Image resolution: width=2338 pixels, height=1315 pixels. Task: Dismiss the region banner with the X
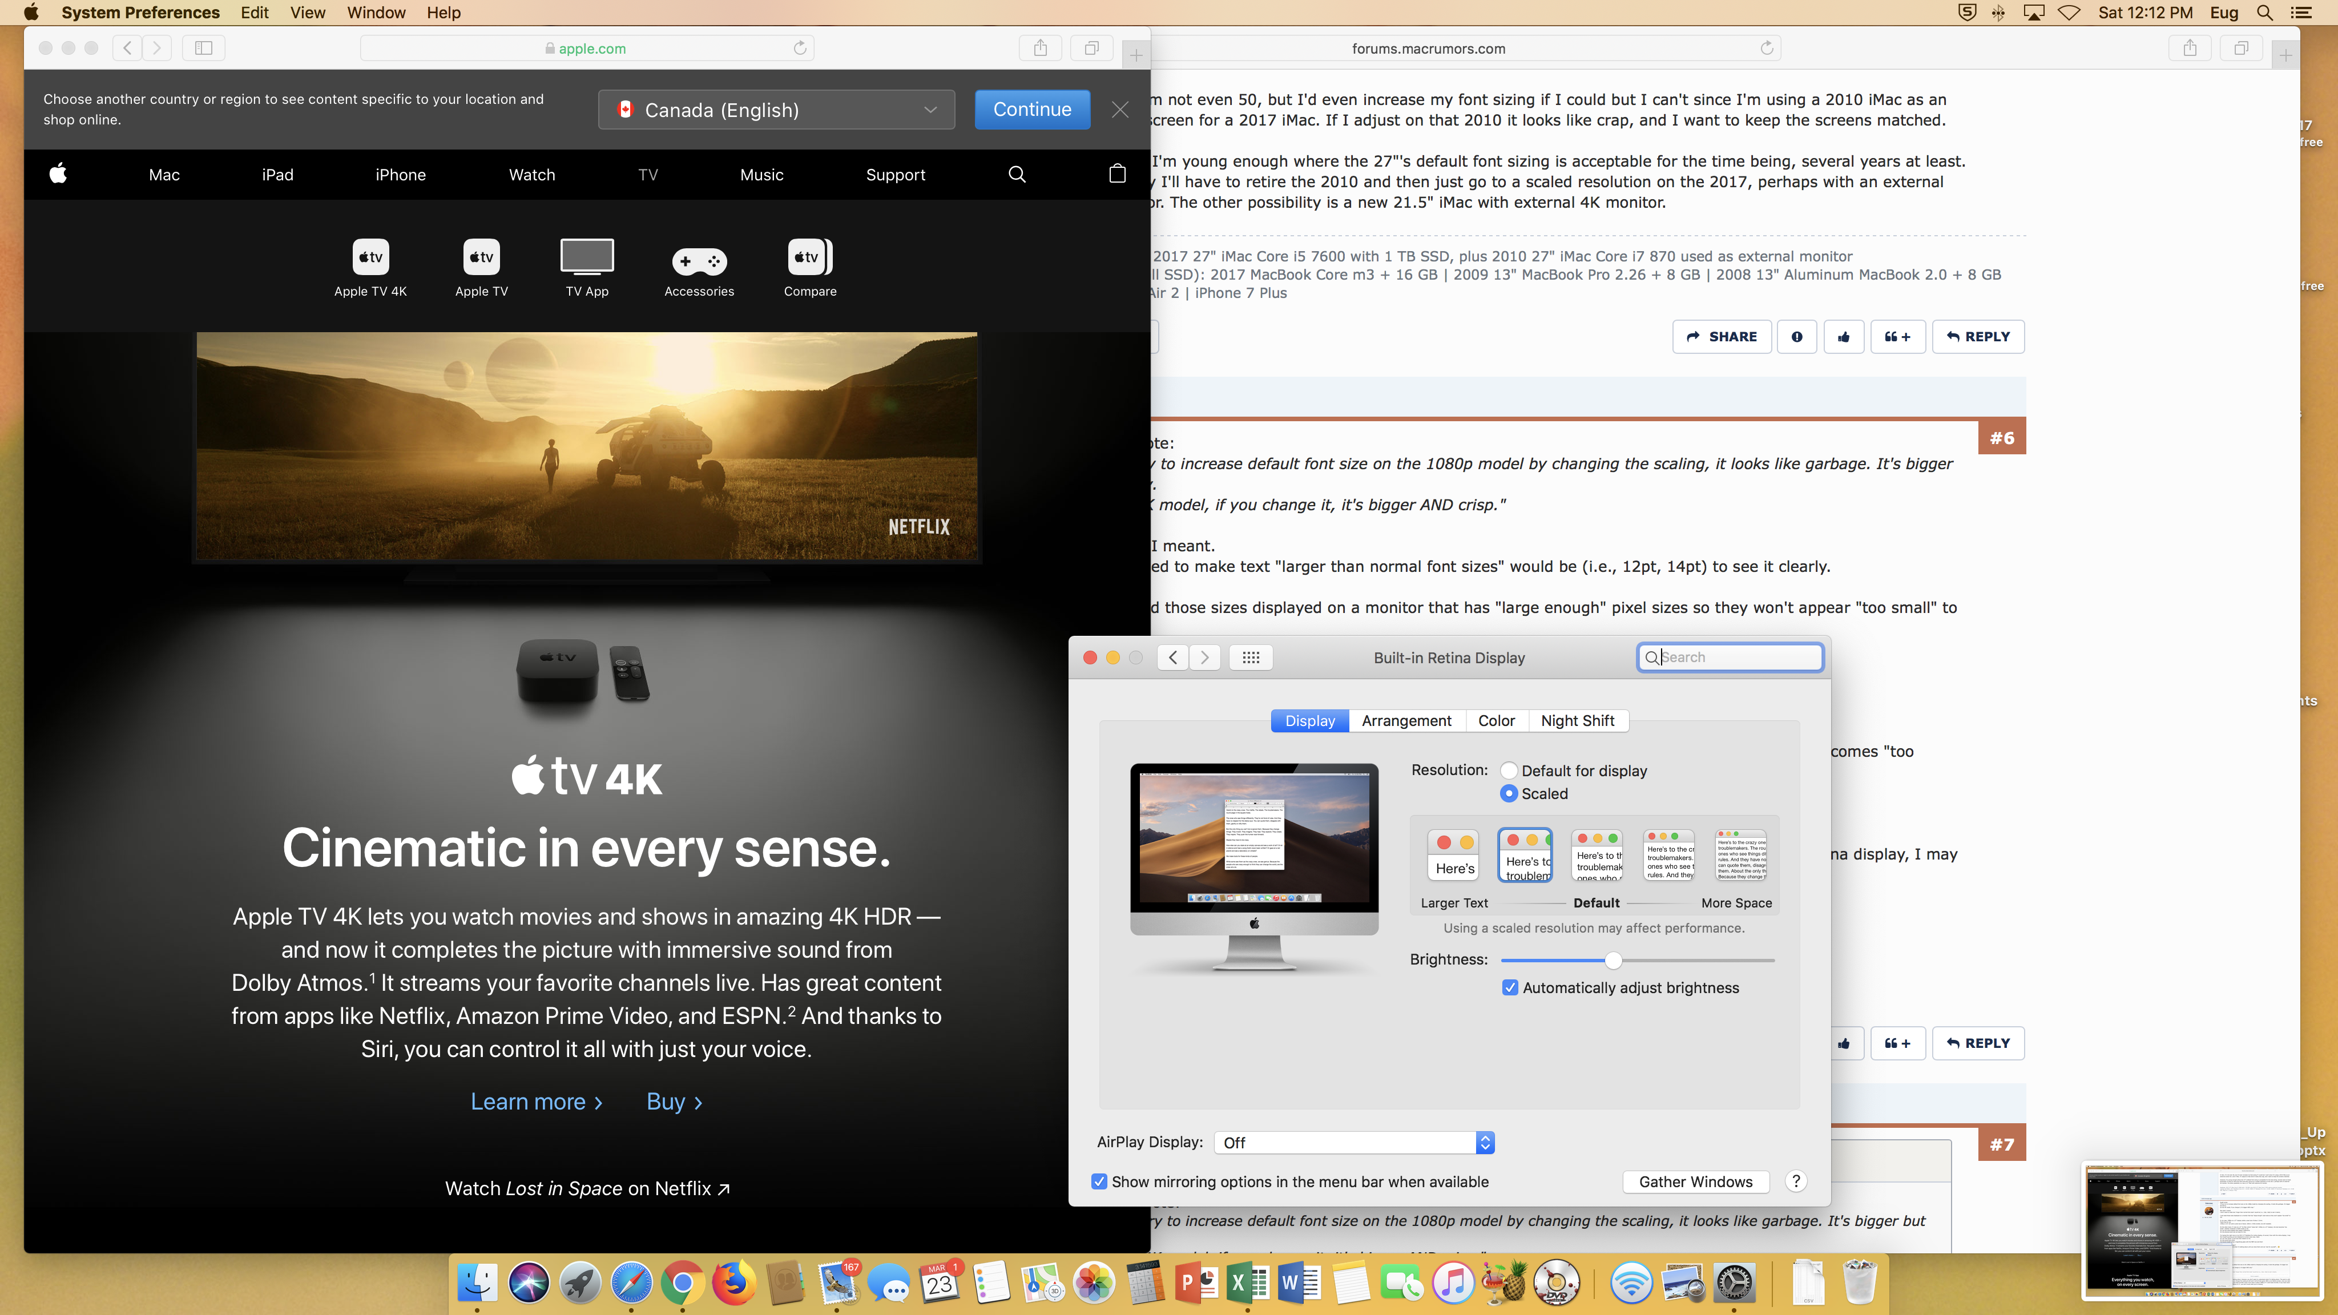[1120, 110]
